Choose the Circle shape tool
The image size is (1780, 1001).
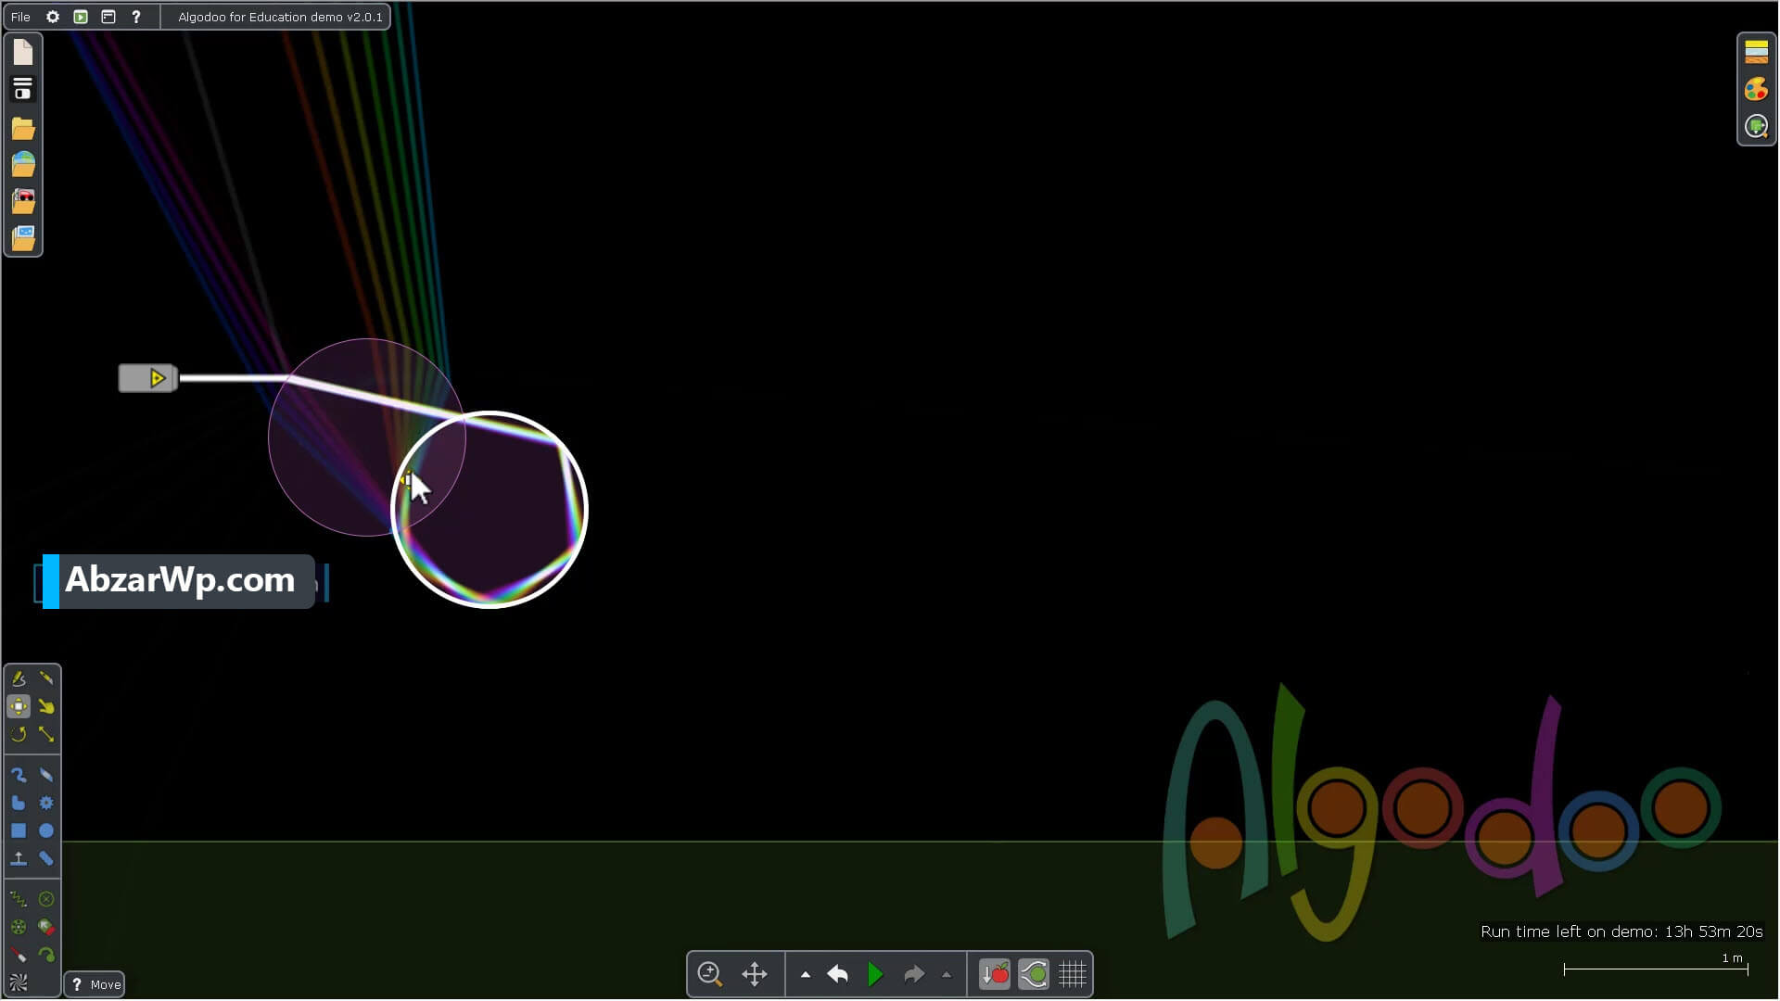pyautogui.click(x=46, y=830)
